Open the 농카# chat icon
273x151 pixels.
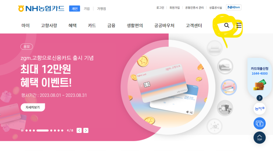click(259, 109)
